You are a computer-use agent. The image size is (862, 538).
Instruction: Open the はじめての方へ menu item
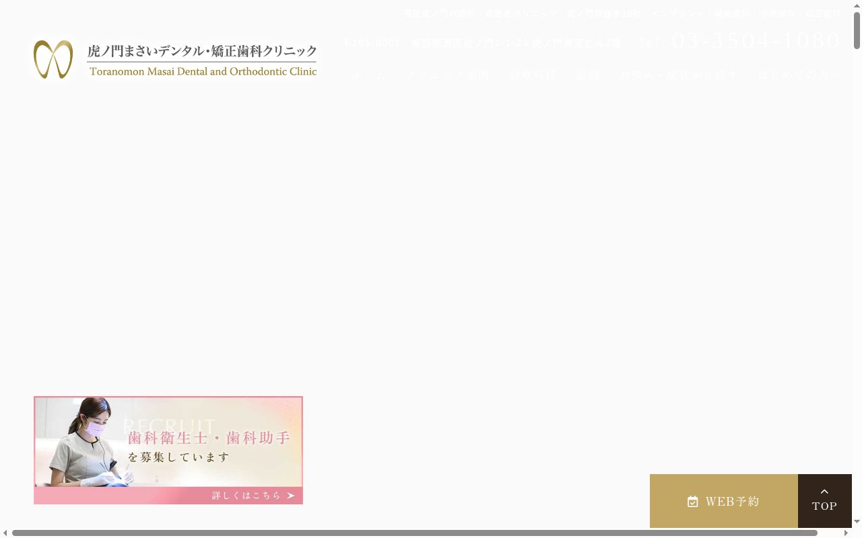point(799,75)
